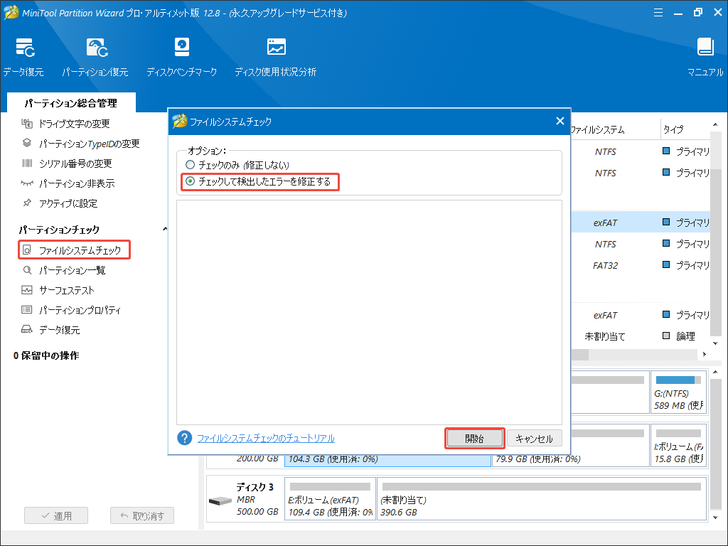Click ドライブ文字の変更 sidebar item
The image size is (728, 546).
pyautogui.click(x=65, y=124)
